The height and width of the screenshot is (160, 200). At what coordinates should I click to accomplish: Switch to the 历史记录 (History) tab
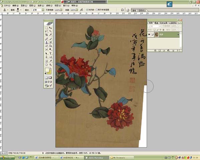(x=164, y=23)
